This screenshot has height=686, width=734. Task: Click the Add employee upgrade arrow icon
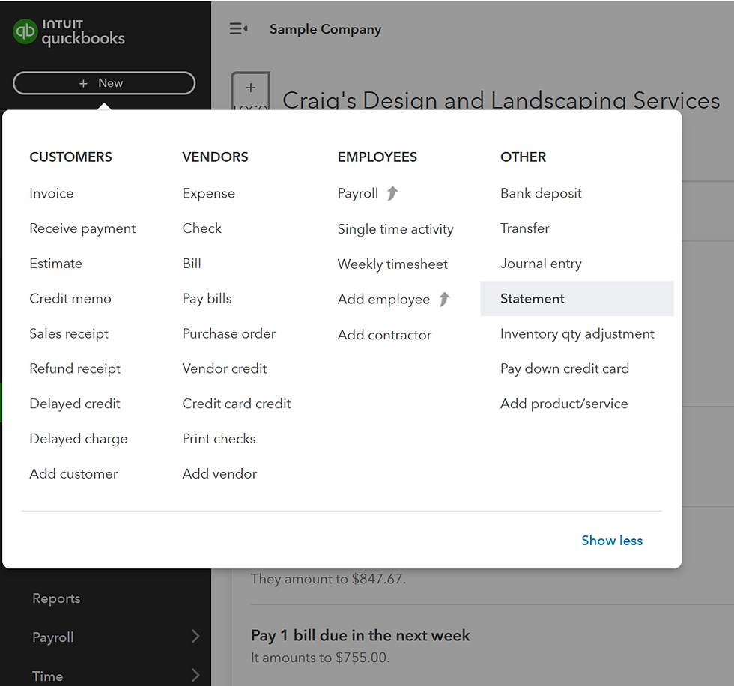444,300
